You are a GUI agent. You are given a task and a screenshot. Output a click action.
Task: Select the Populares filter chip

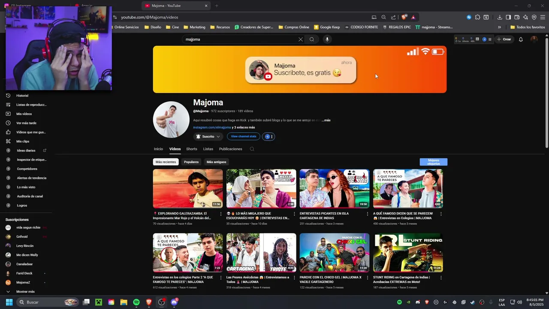click(x=191, y=162)
